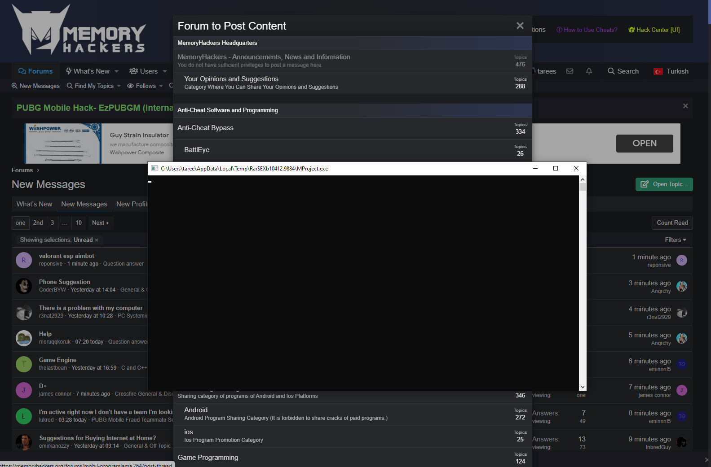Open the Forums navigation tab
Viewport: 711px width, 467px height.
coord(35,71)
